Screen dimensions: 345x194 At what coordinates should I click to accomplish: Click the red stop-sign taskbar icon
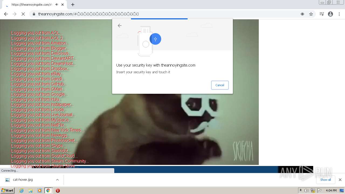(58, 190)
